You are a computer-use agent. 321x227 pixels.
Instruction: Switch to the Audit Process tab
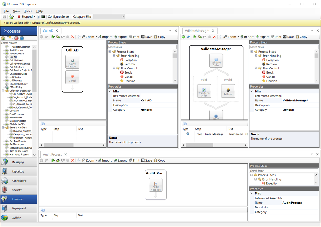coord(52,154)
